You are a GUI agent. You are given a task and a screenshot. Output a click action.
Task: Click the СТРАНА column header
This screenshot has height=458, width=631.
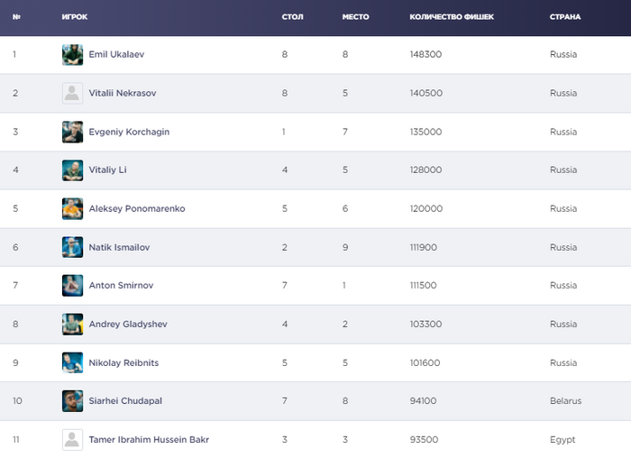[565, 17]
